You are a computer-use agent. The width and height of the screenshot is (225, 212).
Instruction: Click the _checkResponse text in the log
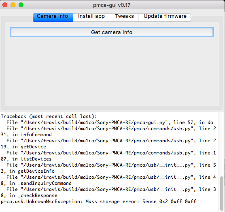(x=38, y=195)
